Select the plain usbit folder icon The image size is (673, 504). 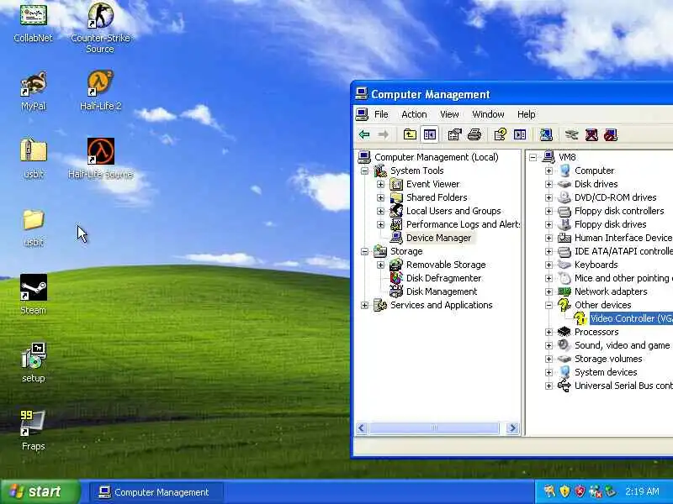(33, 228)
